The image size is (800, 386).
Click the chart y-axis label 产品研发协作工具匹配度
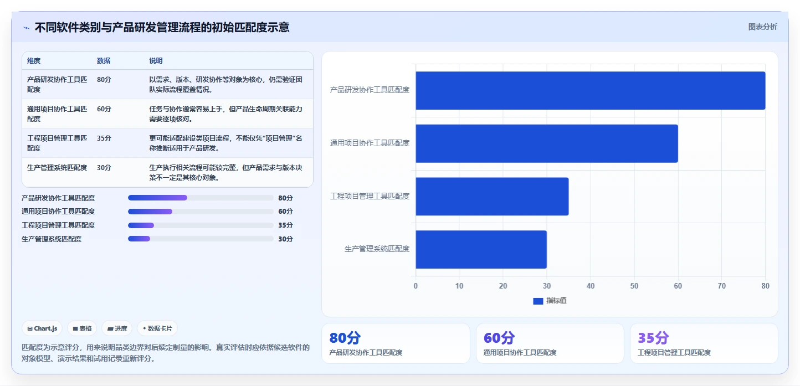pos(370,90)
